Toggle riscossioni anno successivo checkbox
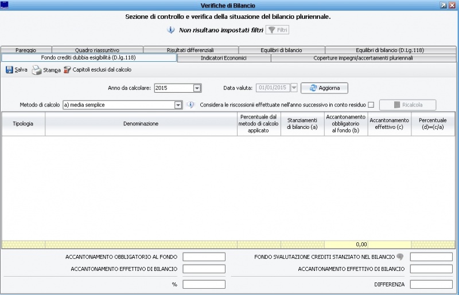Viewport: 459px width, 295px height. point(371,105)
